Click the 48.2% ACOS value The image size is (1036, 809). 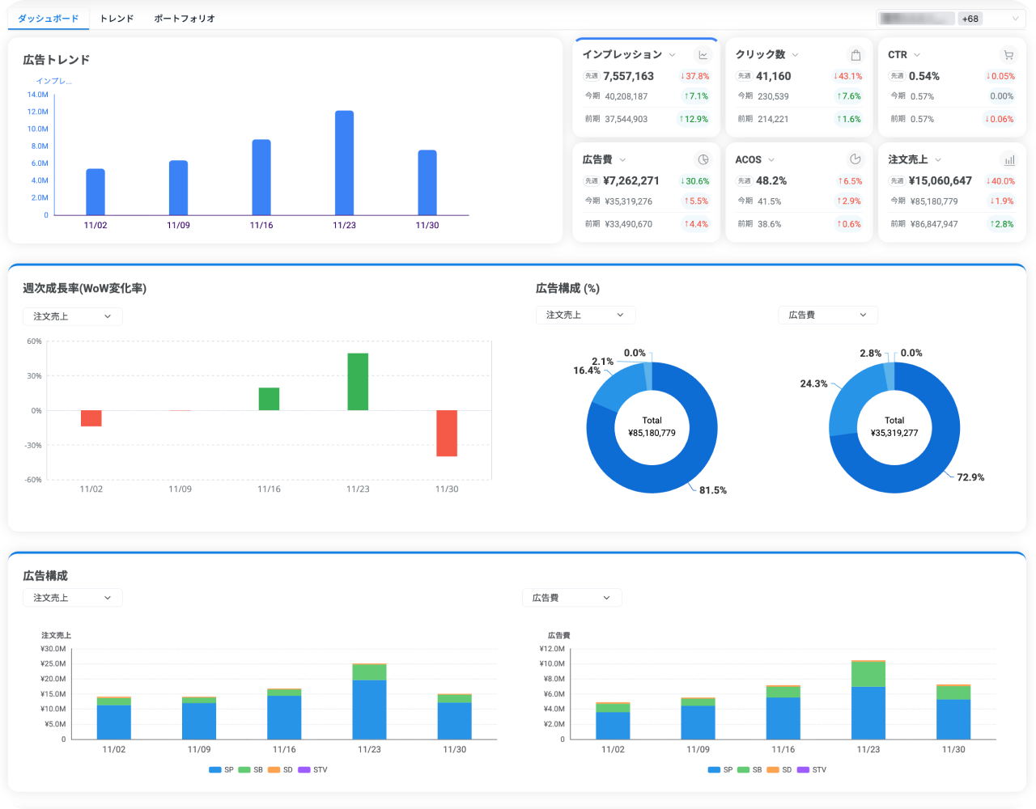771,181
